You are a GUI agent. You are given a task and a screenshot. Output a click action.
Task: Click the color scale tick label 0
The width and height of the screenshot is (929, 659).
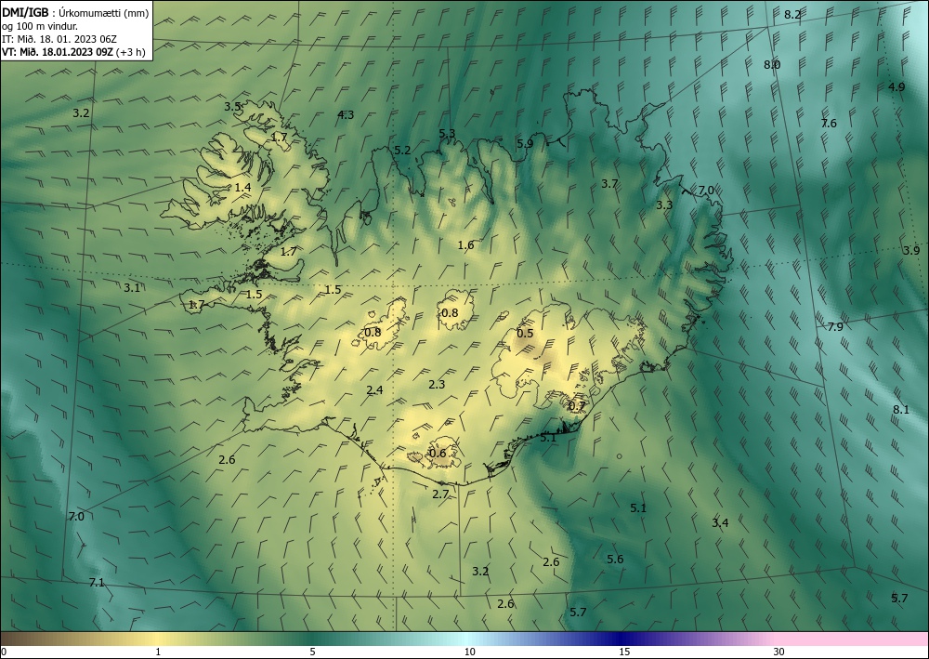click(x=4, y=652)
